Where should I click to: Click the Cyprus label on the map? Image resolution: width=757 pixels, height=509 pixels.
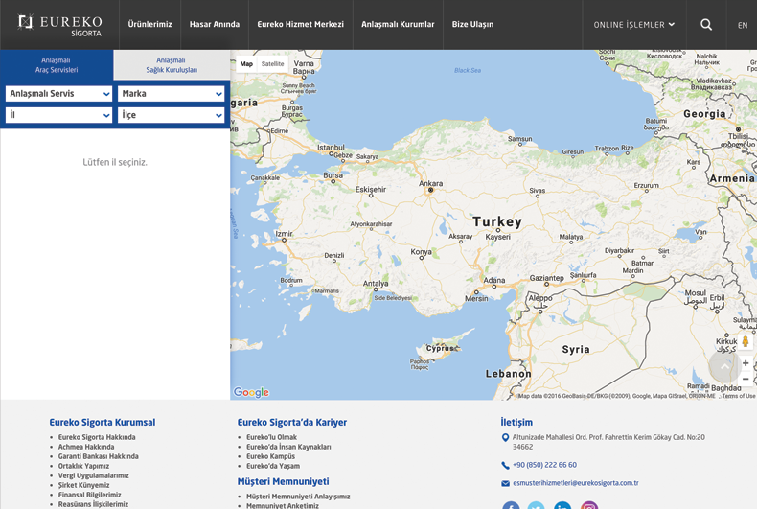(x=440, y=348)
